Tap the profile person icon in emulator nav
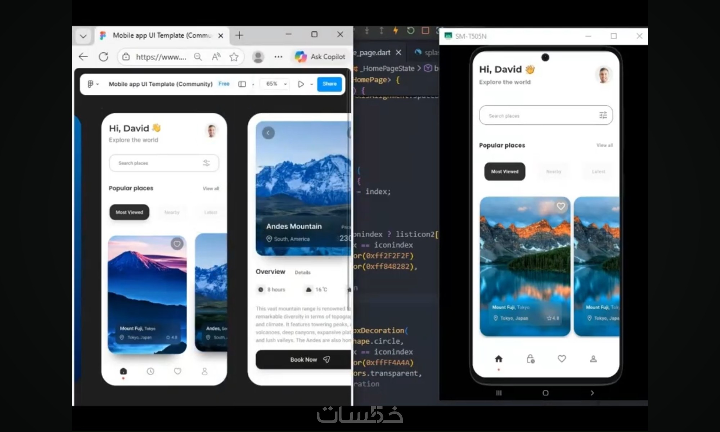Viewport: 720px width, 432px height. pyautogui.click(x=593, y=359)
